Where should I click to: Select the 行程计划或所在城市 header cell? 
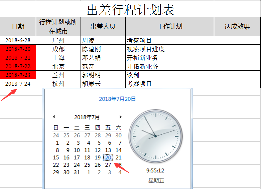pyautogui.click(x=58, y=26)
